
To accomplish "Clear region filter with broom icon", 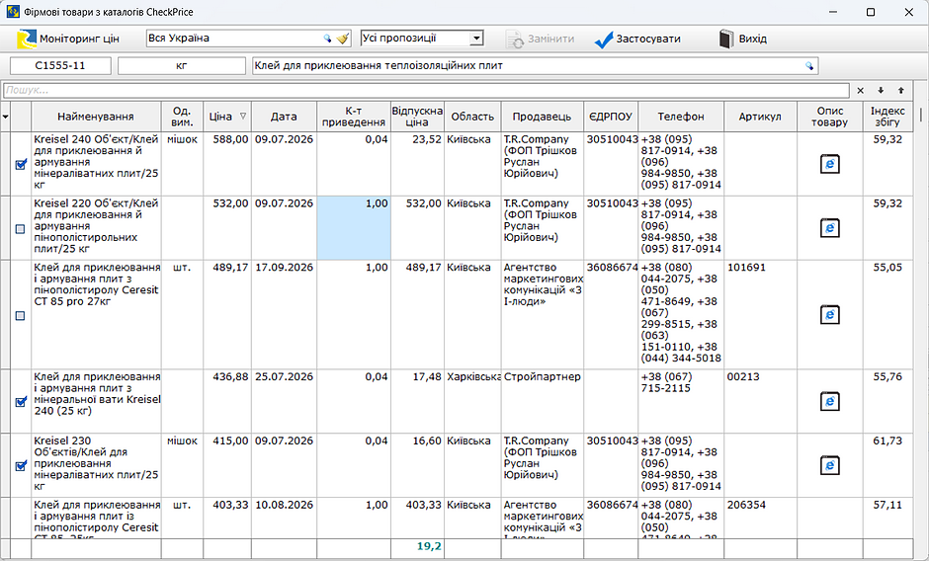I will click(x=343, y=39).
